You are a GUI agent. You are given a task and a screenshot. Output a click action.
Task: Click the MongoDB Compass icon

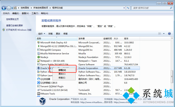[39, 50]
